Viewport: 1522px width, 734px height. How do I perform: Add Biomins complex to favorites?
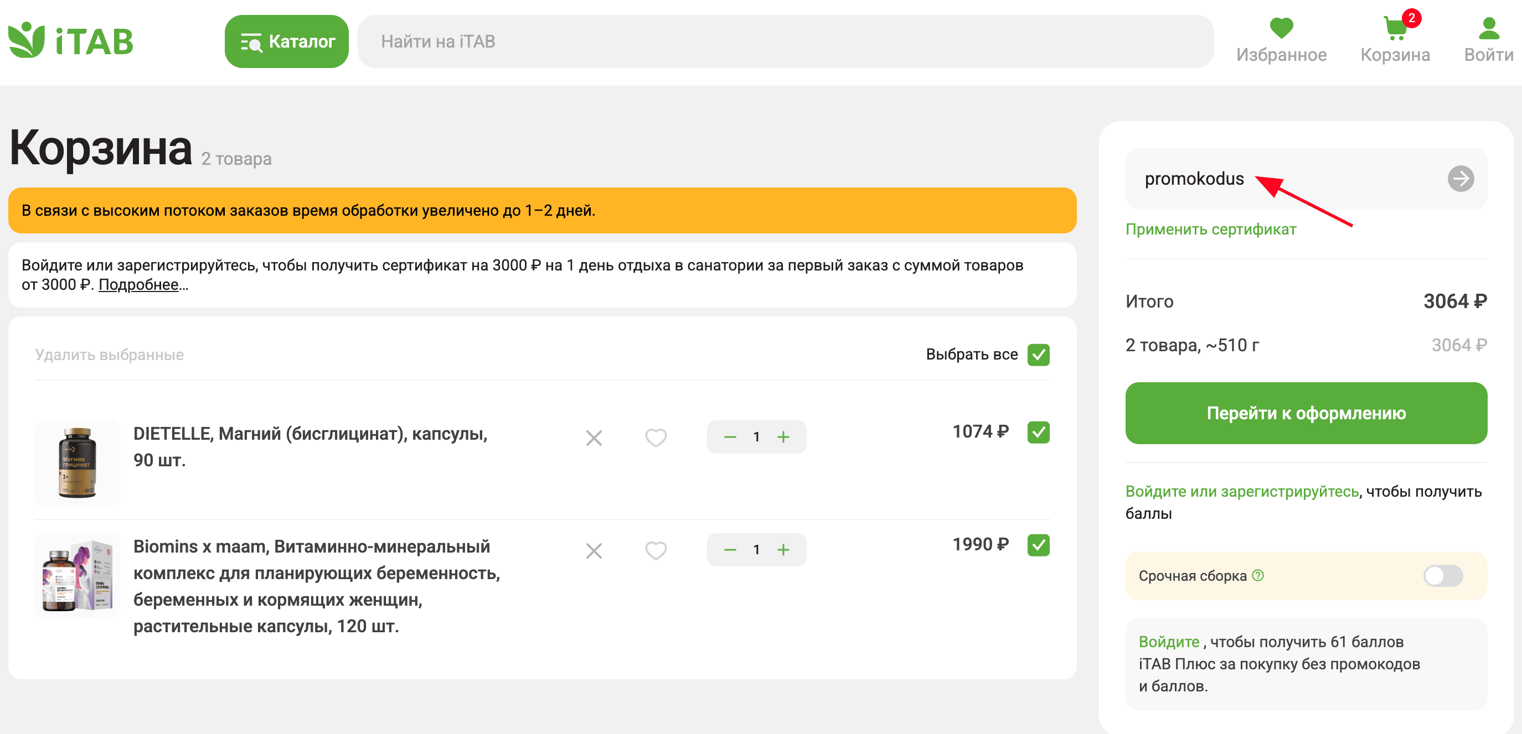(655, 550)
